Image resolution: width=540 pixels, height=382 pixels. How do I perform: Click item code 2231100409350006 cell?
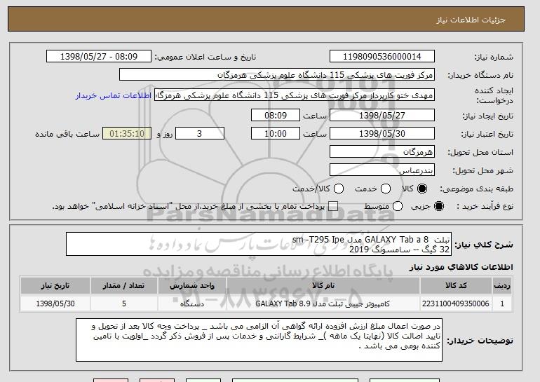coord(456,303)
